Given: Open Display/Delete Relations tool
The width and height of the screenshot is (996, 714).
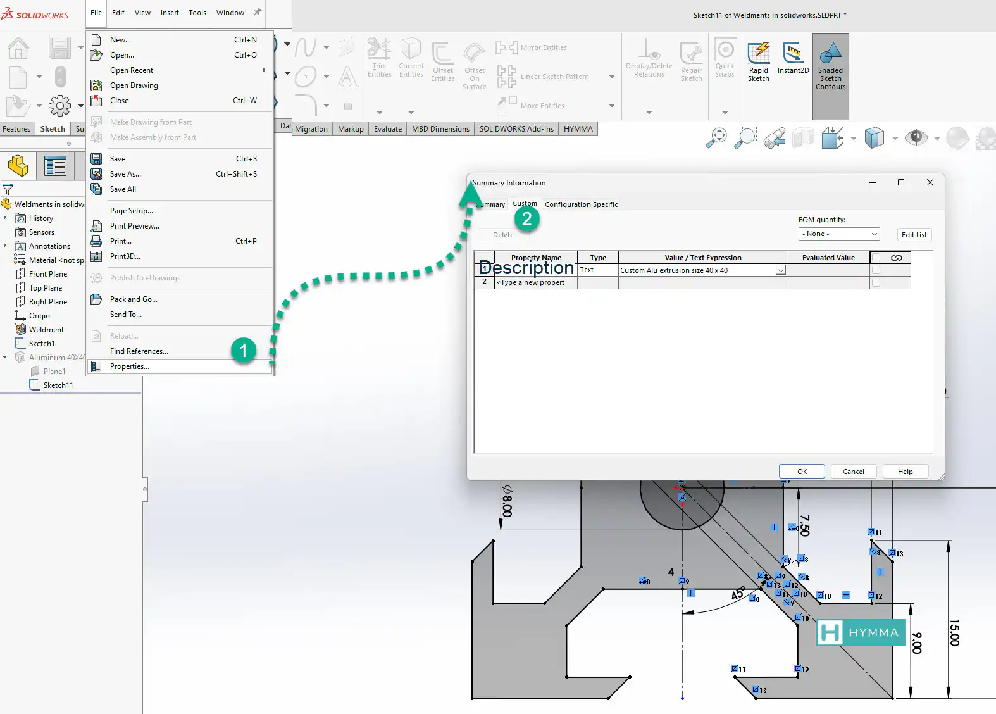Looking at the screenshot, I should [649, 58].
